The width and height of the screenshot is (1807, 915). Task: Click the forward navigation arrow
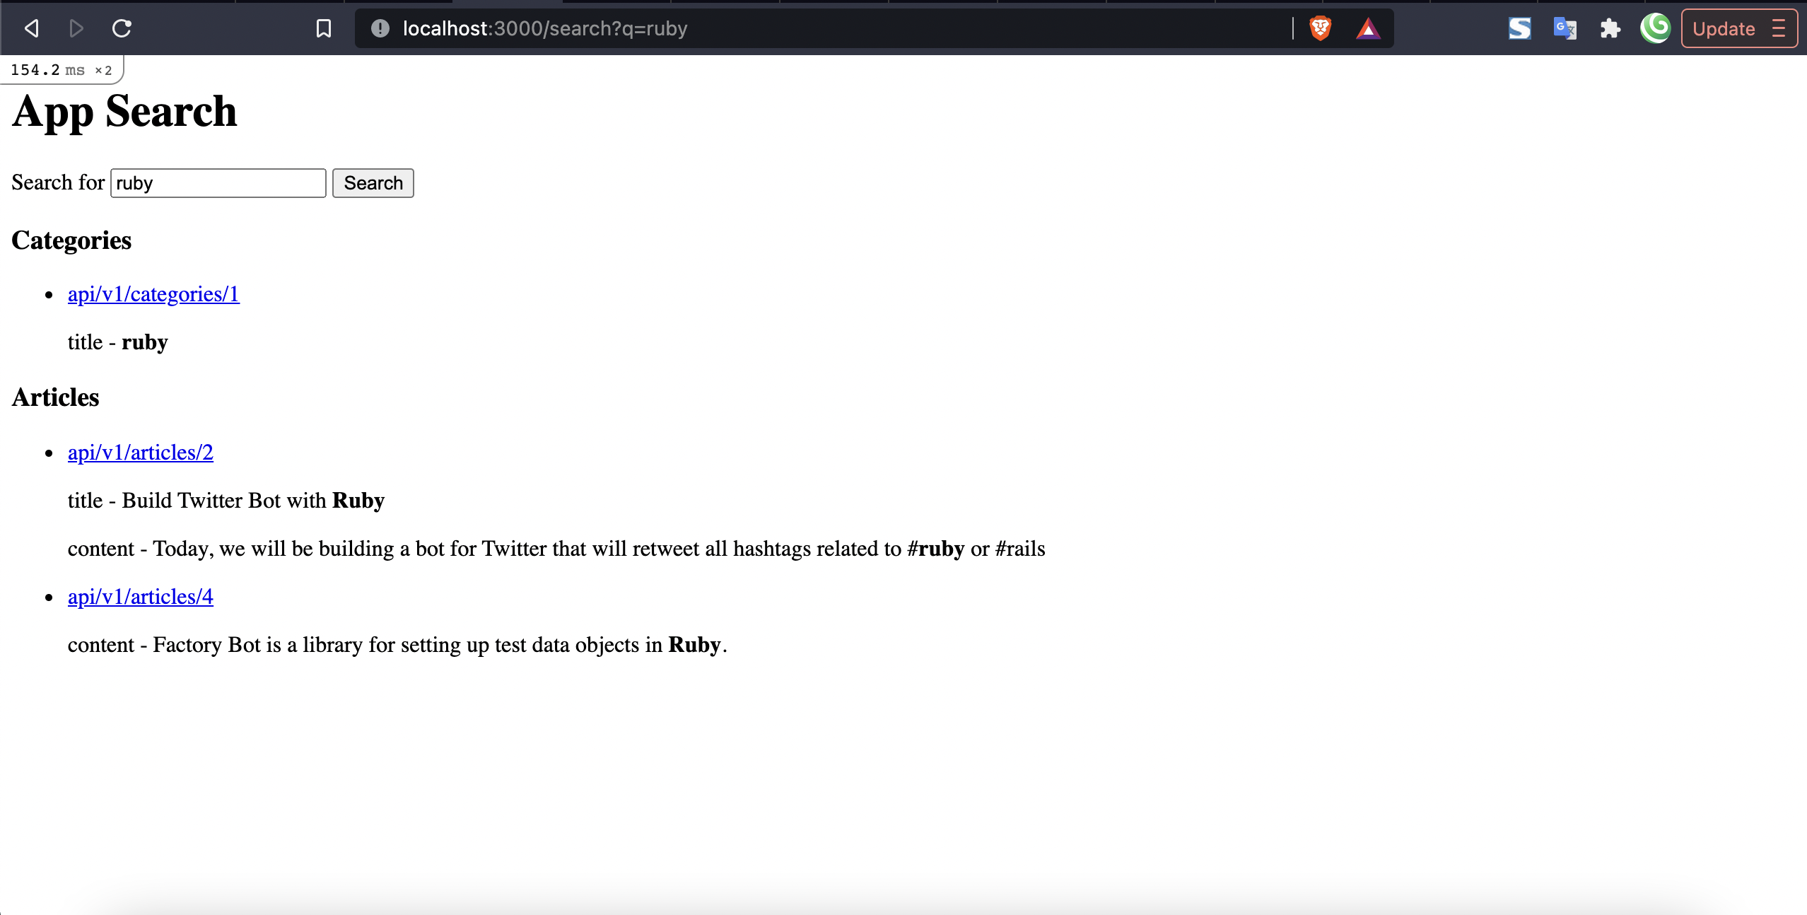click(x=76, y=28)
